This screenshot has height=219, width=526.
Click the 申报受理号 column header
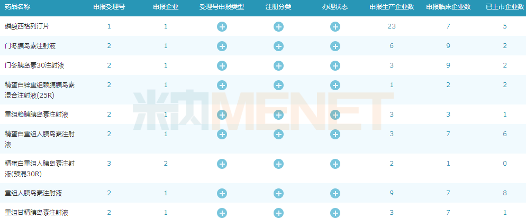[x=109, y=7]
